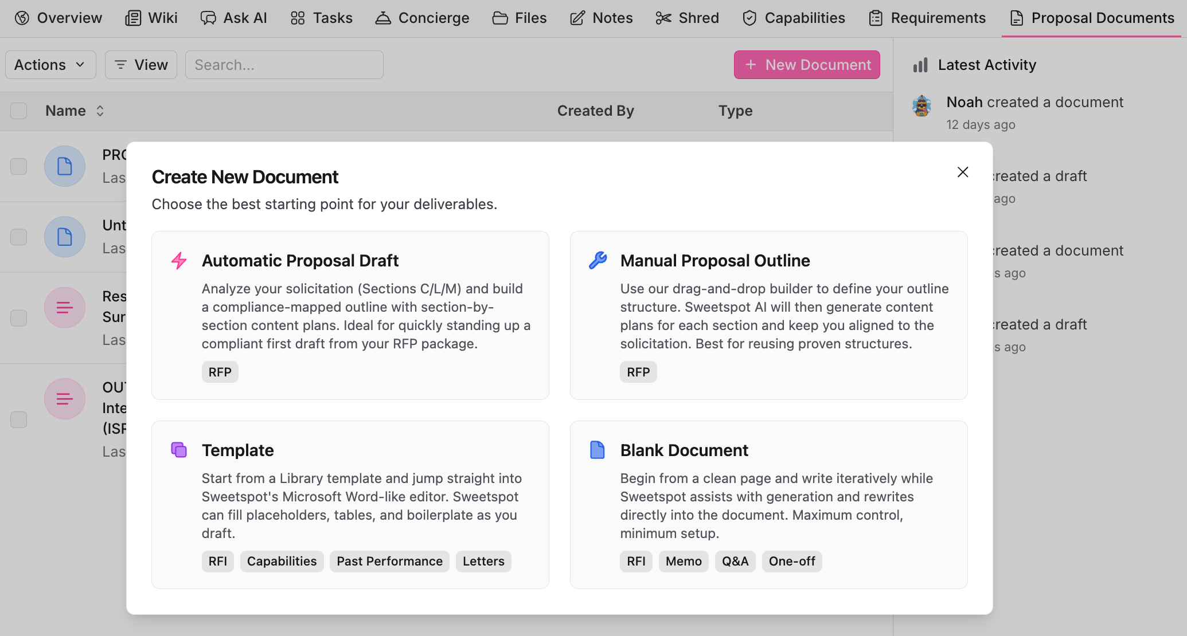Choose the Blank Document option
This screenshot has width=1187, height=636.
768,505
